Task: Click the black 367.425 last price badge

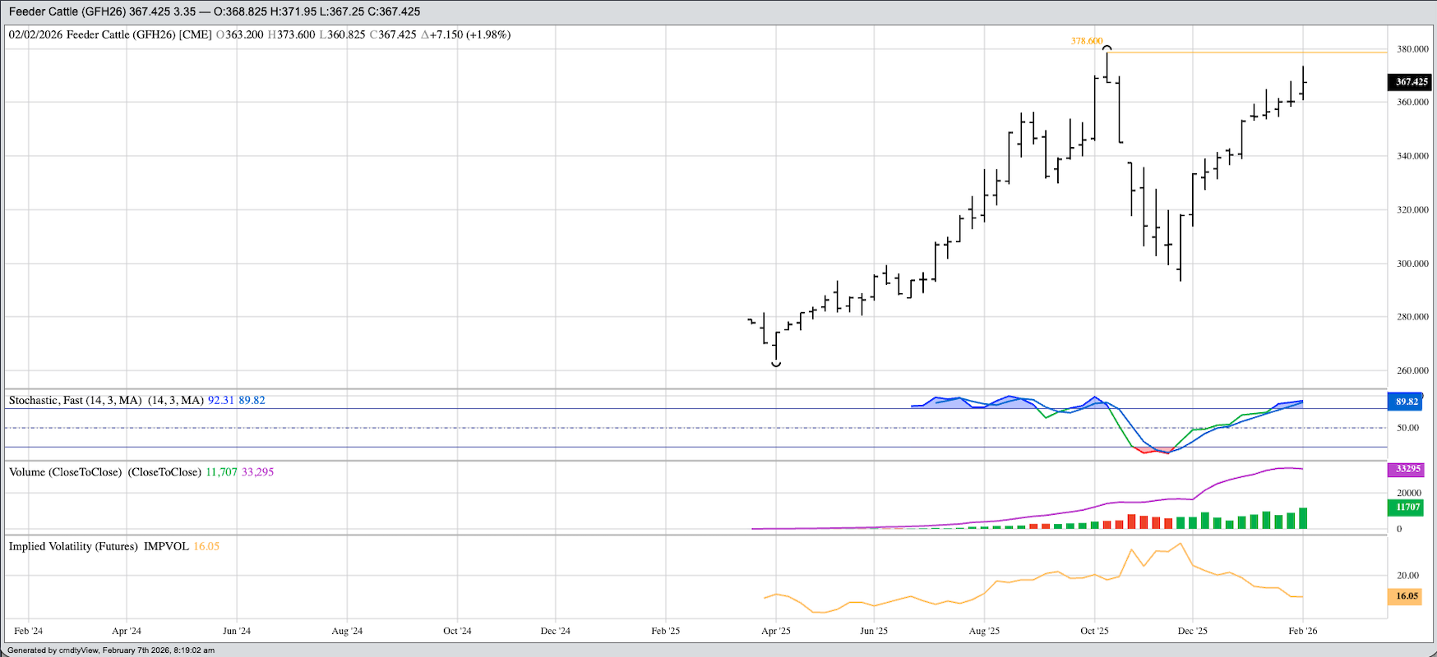Action: [x=1411, y=82]
